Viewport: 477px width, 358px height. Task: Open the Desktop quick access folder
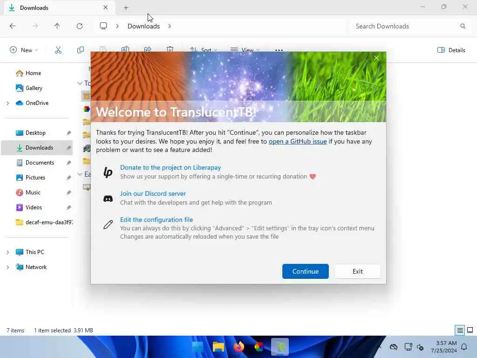tap(35, 133)
